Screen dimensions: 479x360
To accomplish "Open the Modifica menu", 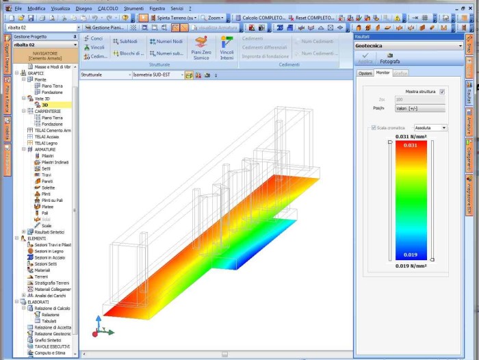I will point(36,9).
